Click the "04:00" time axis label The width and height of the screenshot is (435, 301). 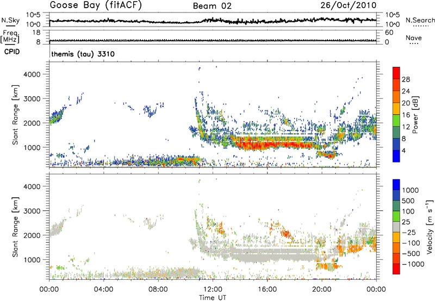pyautogui.click(x=103, y=290)
